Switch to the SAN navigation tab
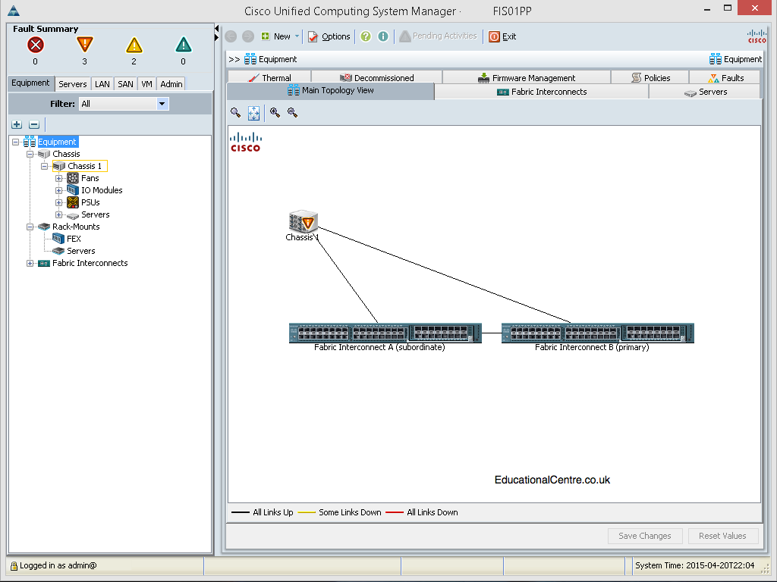The width and height of the screenshot is (777, 582). coord(125,84)
